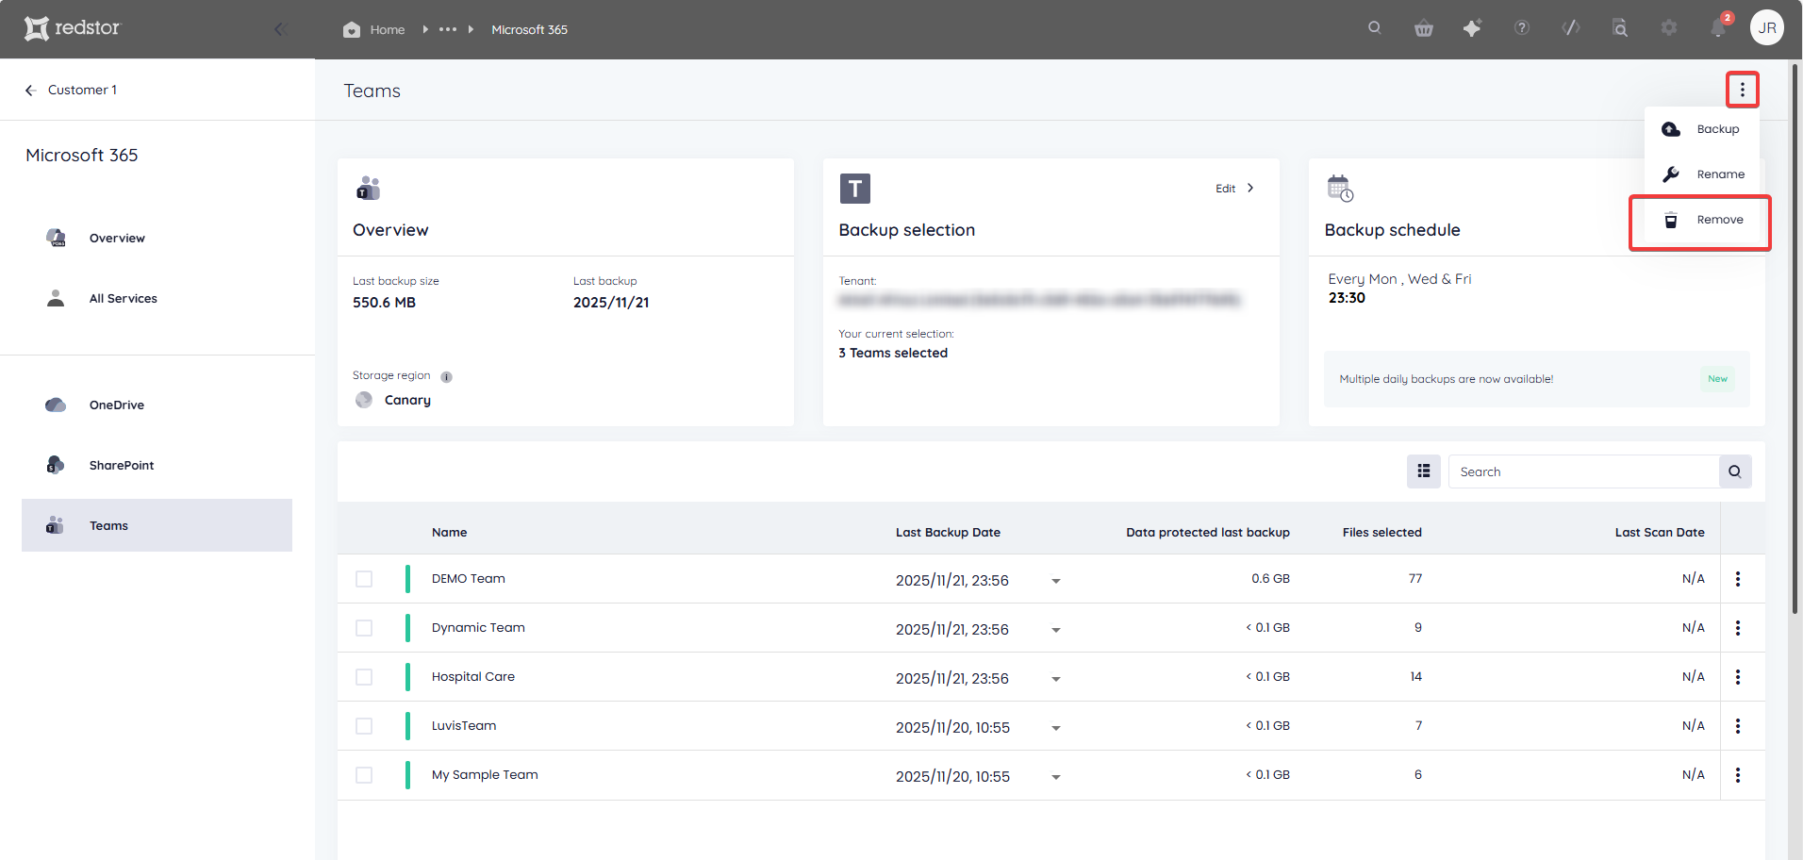Image resolution: width=1803 pixels, height=860 pixels.
Task: Open the notifications bell
Action: [1718, 28]
